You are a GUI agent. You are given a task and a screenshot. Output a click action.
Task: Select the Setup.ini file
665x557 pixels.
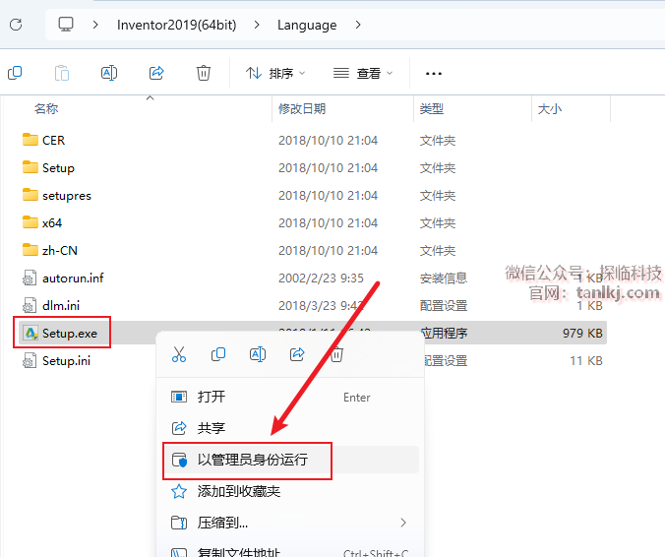(x=66, y=361)
